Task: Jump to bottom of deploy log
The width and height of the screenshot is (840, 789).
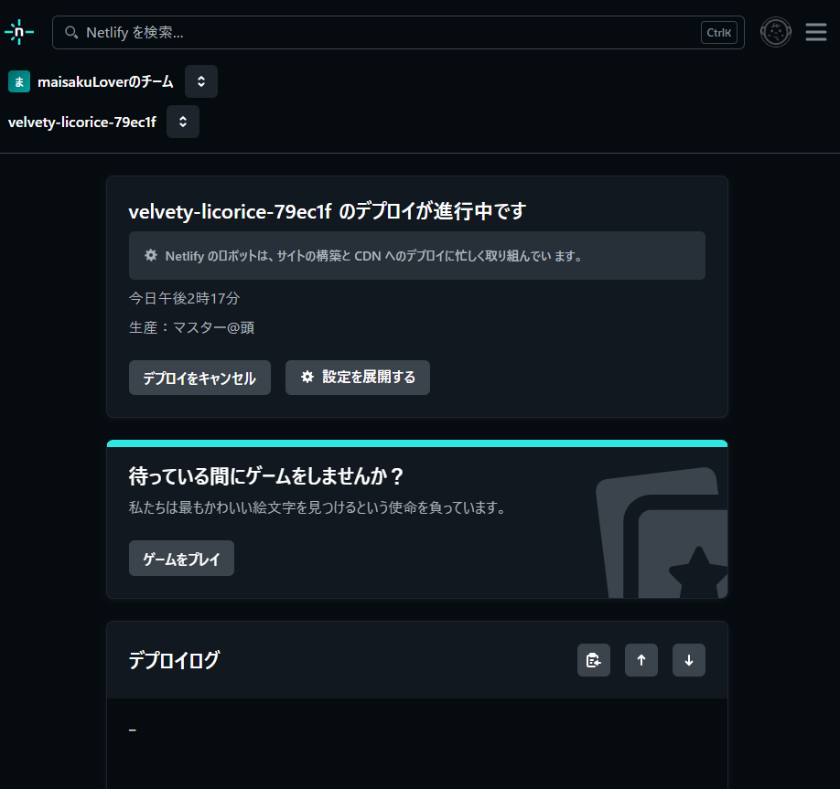Action: [x=689, y=660]
